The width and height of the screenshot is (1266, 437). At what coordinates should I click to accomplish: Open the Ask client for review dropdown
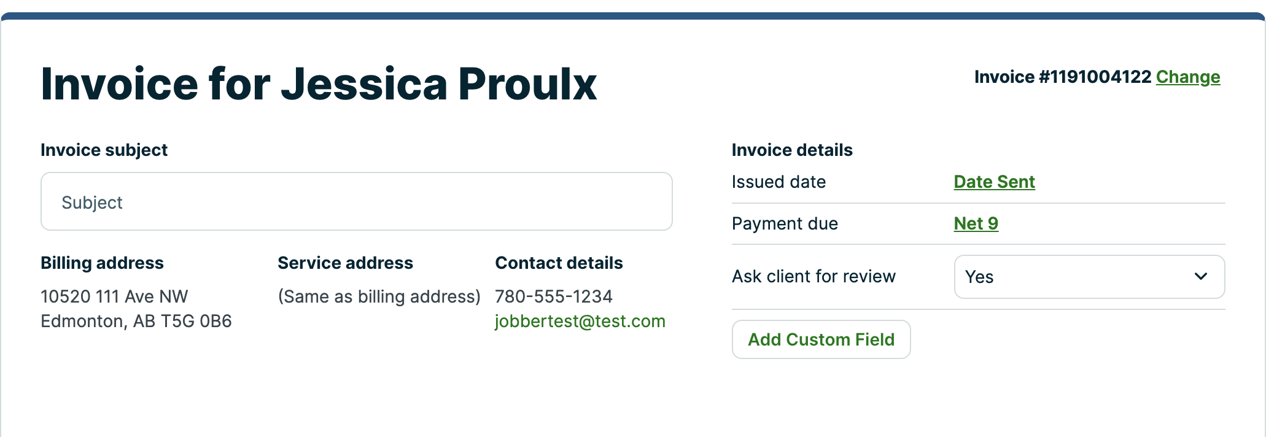click(1089, 277)
